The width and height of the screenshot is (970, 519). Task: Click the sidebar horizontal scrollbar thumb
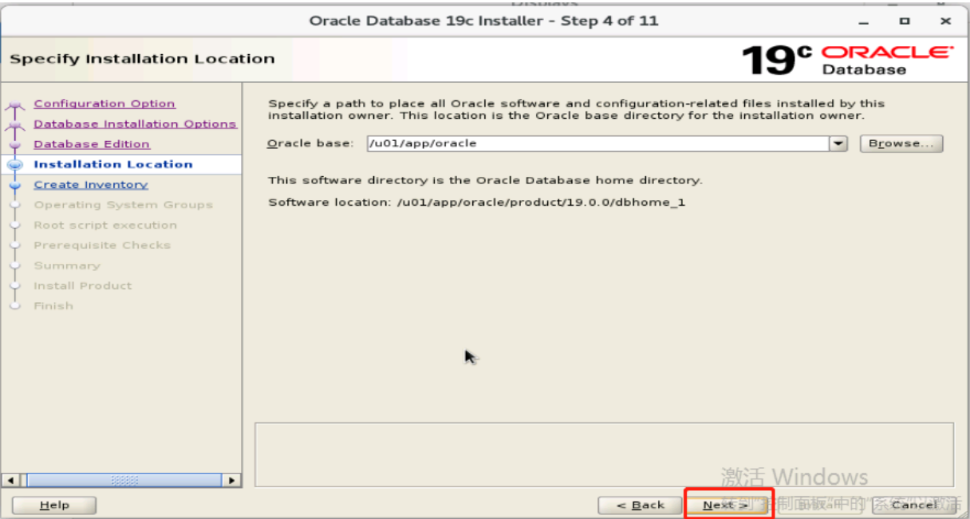pyautogui.click(x=124, y=480)
